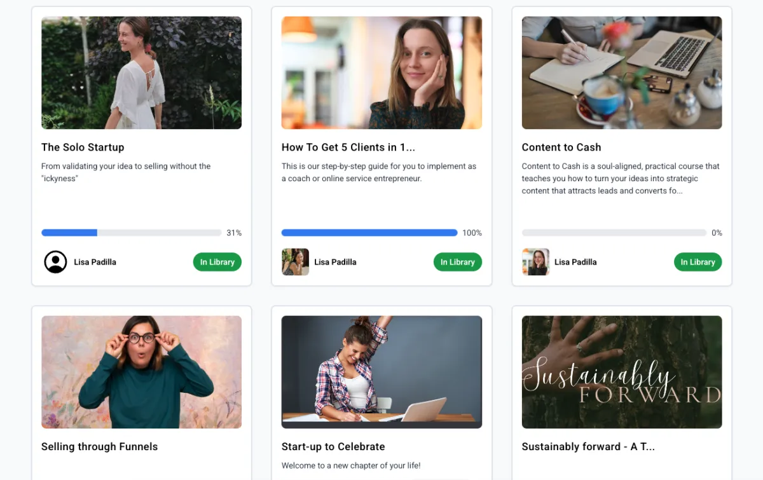Select the Selling through Funnels cover image

pos(141,372)
